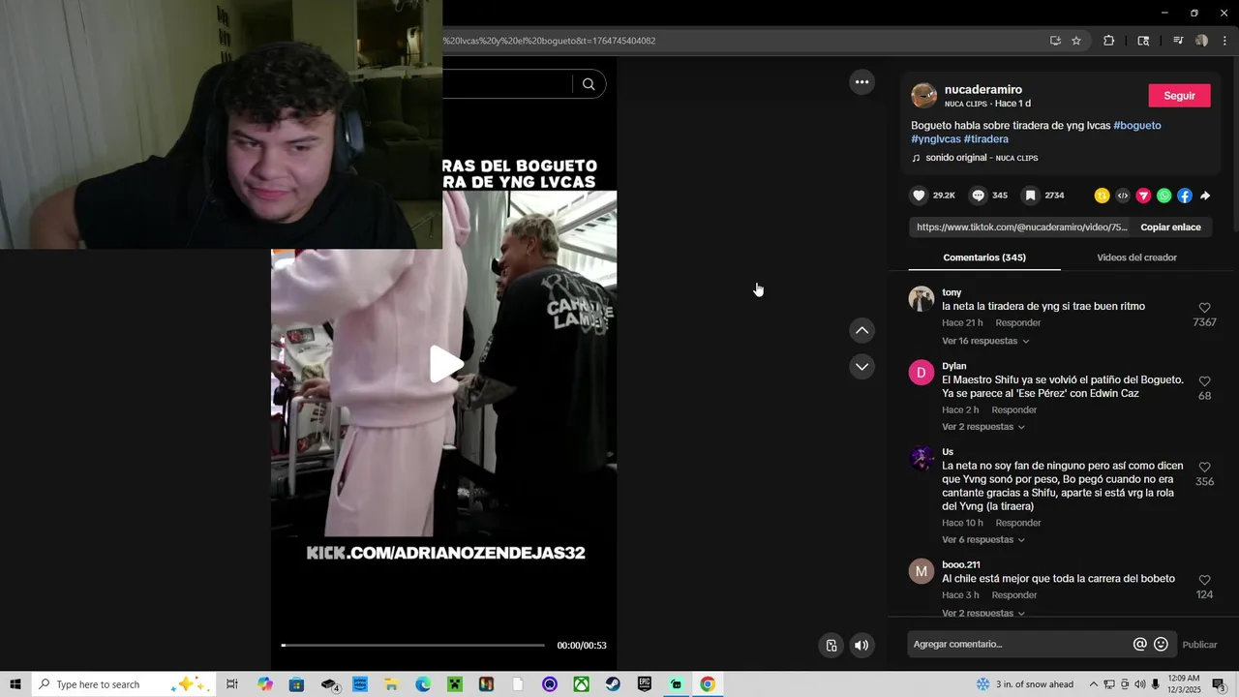Click the Chrome address bar URL
Screen dimensions: 1239x697
[549, 41]
